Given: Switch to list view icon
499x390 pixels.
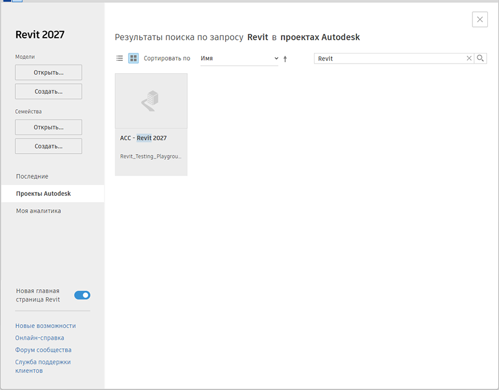Looking at the screenshot, I should click(x=120, y=59).
